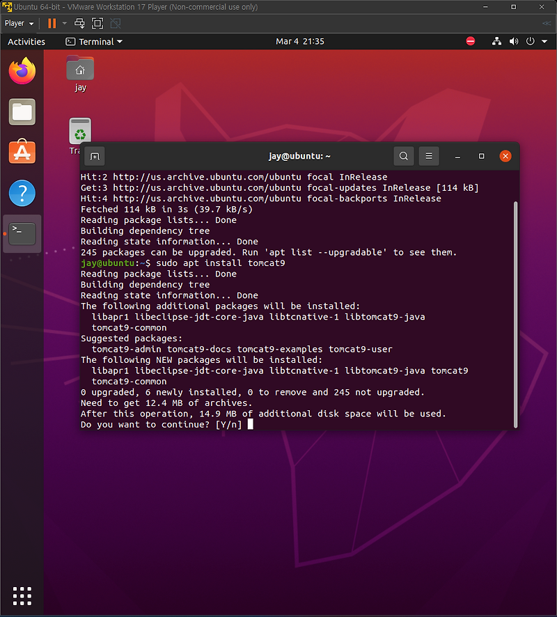Open the Show Applications grid
The image size is (557, 617).
(22, 596)
